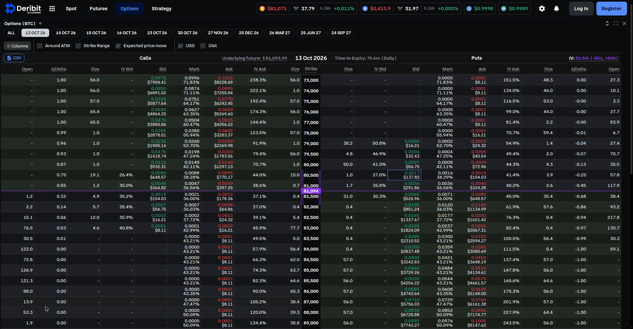Select the ALL expiries tab
This screenshot has width=633, height=329.
11,33
